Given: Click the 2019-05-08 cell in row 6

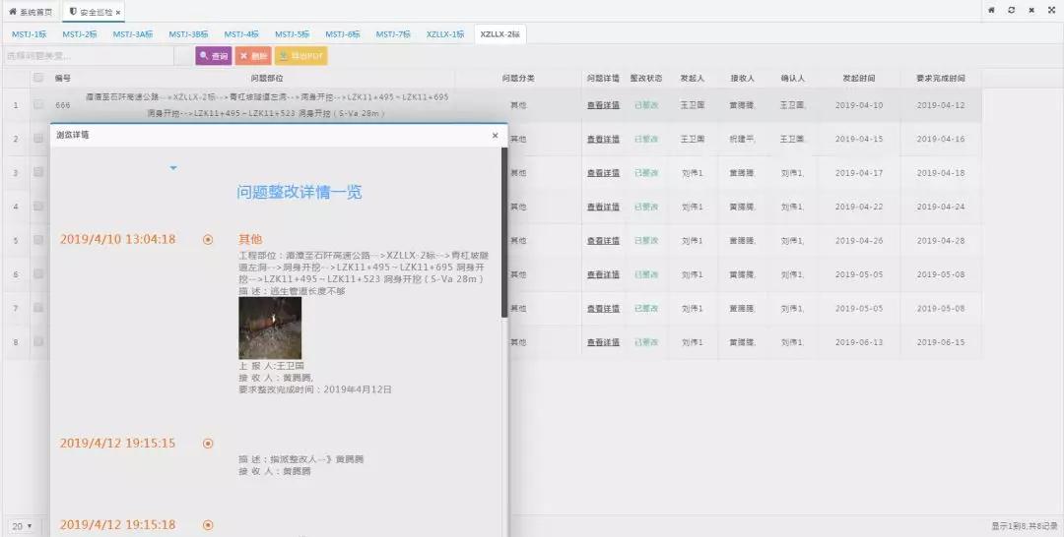Looking at the screenshot, I should point(941,274).
